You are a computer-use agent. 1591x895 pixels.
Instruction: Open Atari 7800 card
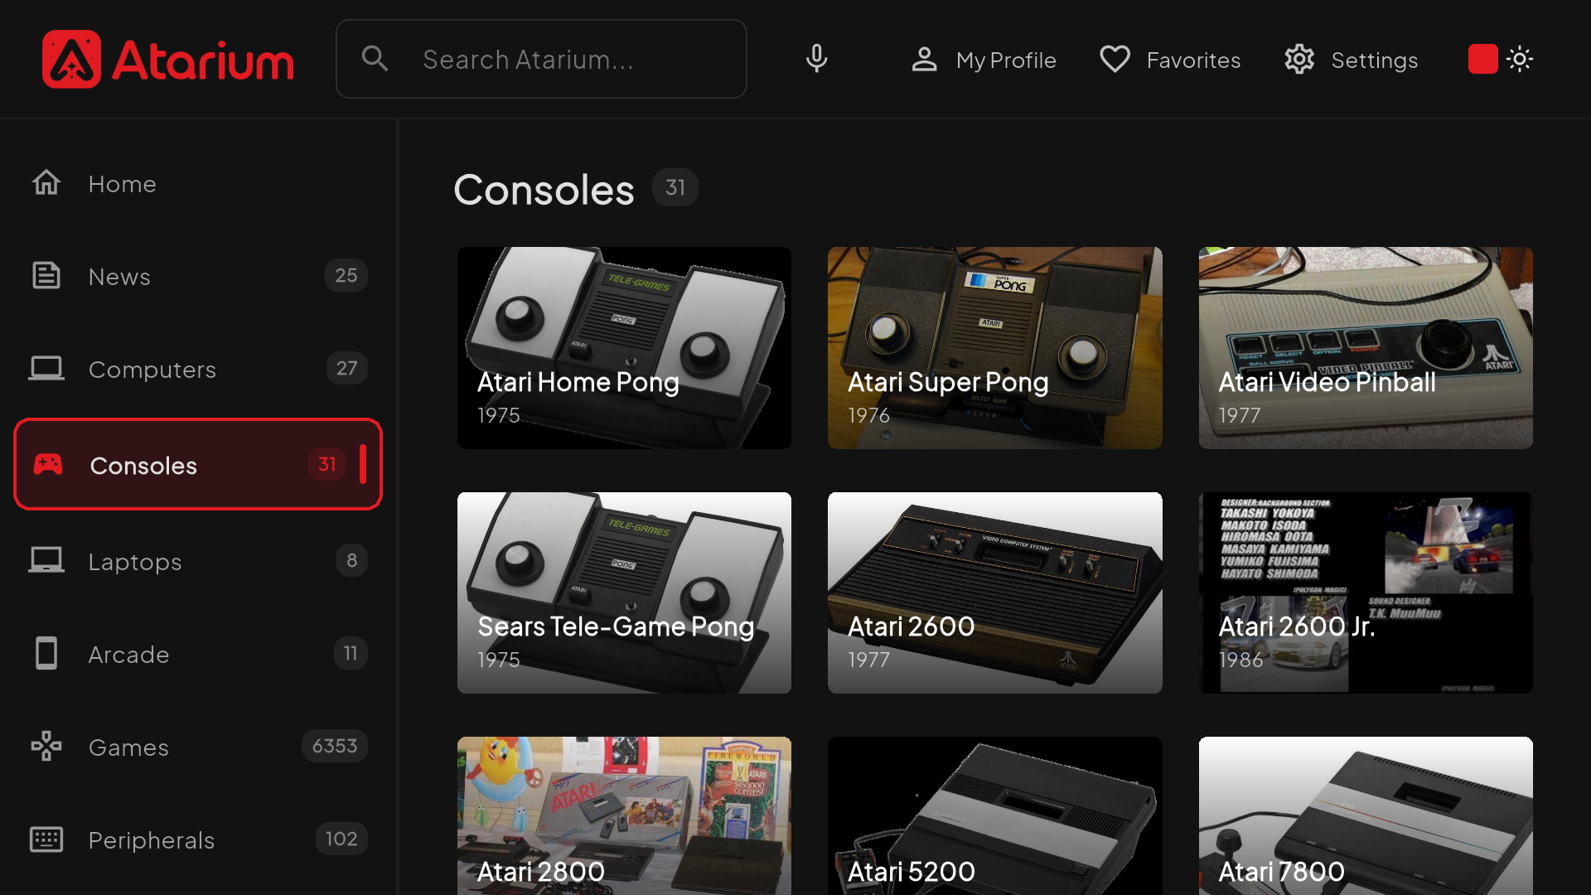[x=1366, y=815]
